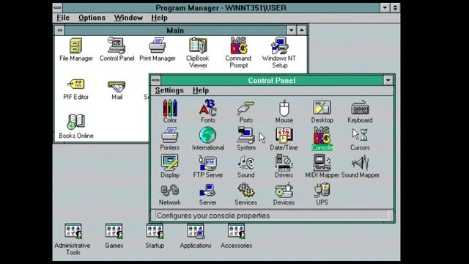Minimize the Control Panel window

coord(388,80)
